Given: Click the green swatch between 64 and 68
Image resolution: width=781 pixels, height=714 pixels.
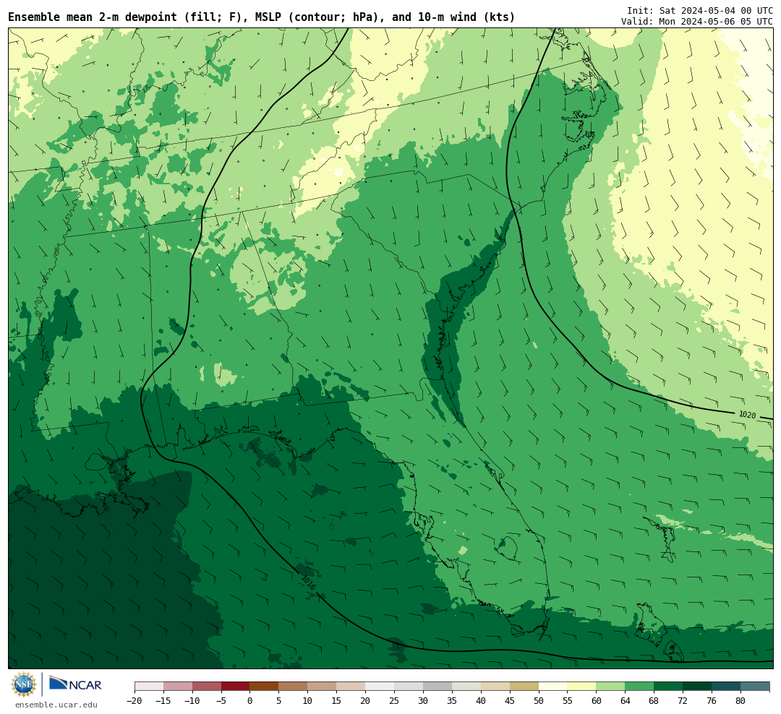Looking at the screenshot, I should coord(640,687).
